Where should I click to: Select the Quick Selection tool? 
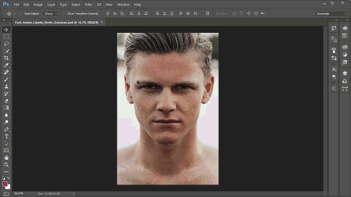click(6, 51)
